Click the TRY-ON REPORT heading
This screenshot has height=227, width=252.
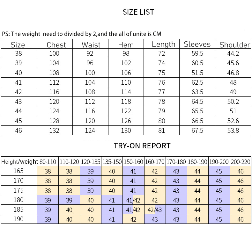point(142,146)
